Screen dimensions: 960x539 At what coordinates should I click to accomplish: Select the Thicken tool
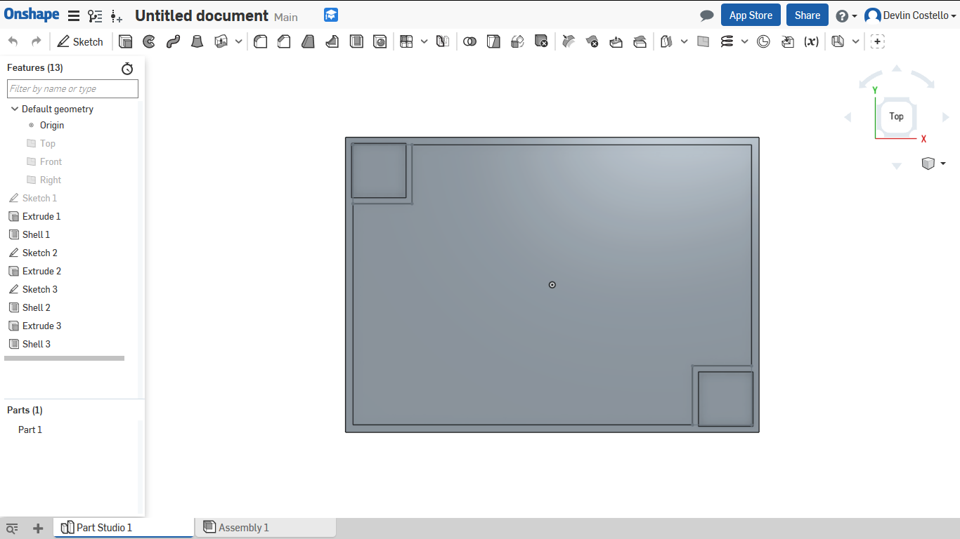click(x=221, y=41)
